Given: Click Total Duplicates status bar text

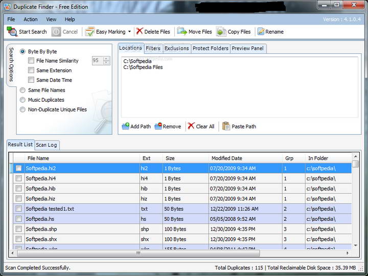Looking at the screenshot, I should [239, 268].
